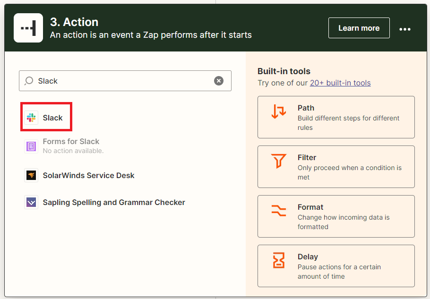Click 'No action available.' text
This screenshot has height=299, width=430.
(x=73, y=151)
